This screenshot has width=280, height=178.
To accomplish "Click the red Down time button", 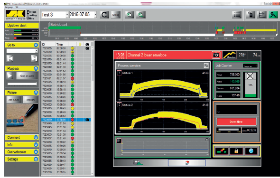I will pyautogui.click(x=236, y=122).
